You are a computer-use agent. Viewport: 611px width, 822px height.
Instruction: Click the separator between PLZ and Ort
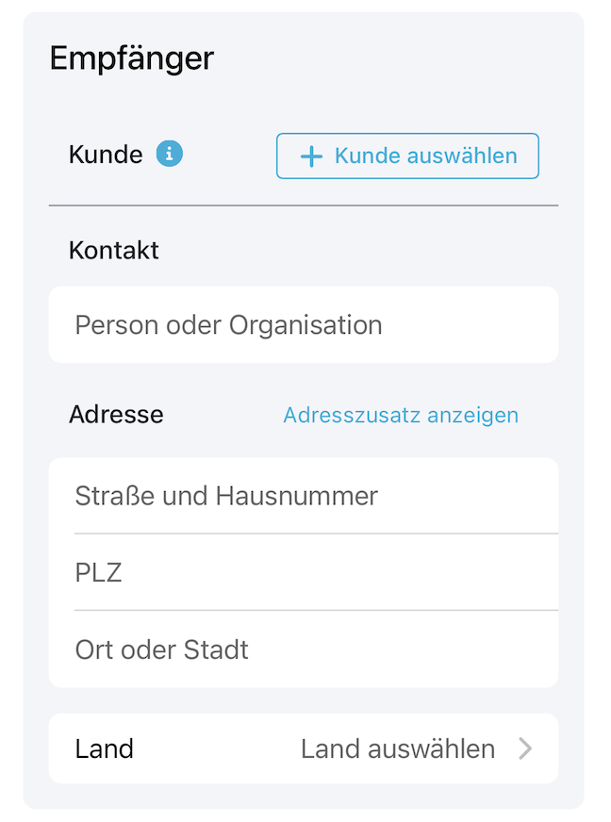pos(316,610)
